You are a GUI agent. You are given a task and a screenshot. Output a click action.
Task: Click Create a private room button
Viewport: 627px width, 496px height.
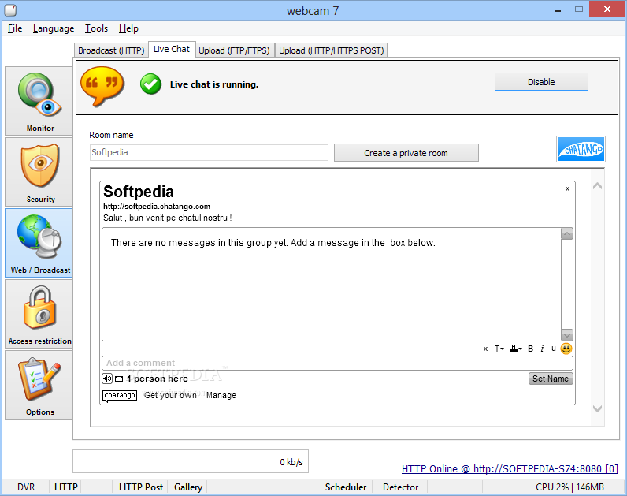pos(406,153)
